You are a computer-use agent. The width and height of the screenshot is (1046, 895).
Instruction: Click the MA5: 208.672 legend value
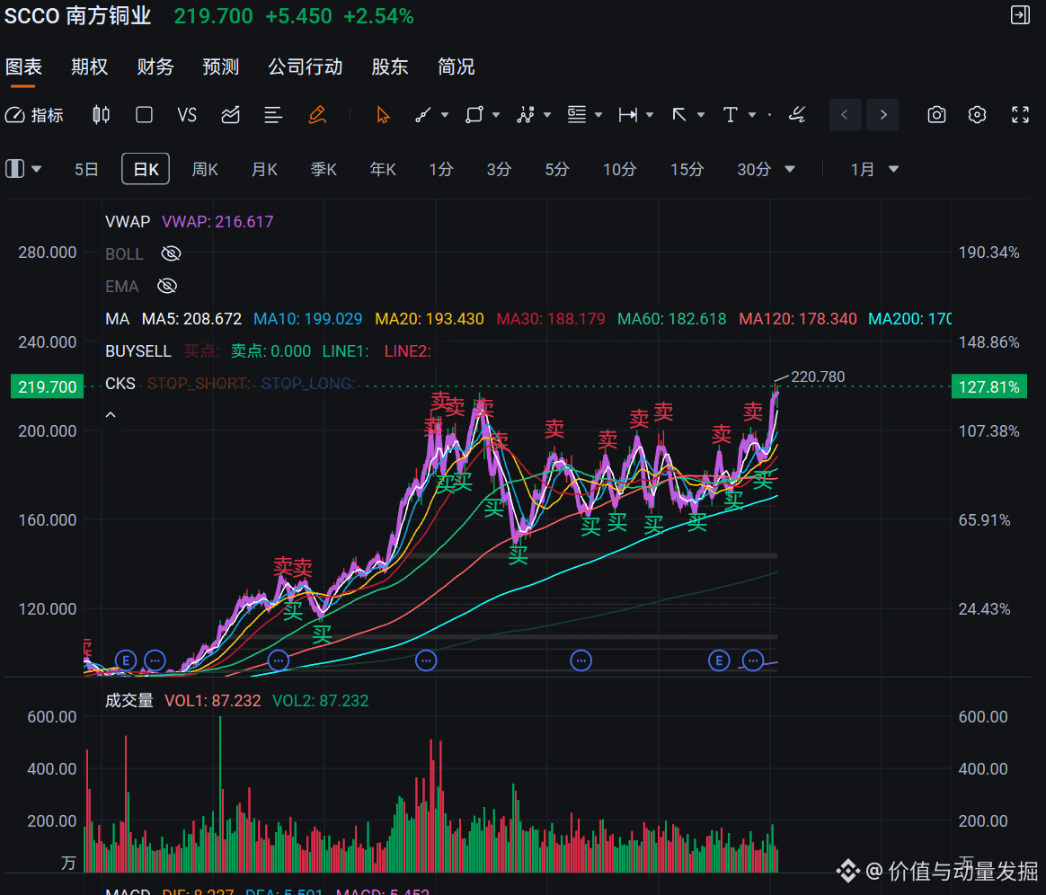pos(191,319)
